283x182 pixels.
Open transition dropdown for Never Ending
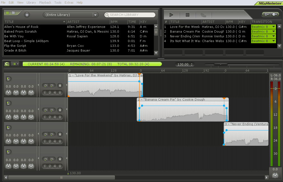(273, 36)
